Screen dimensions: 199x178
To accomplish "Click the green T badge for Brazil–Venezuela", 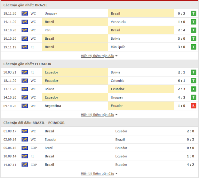I will point(193,22).
